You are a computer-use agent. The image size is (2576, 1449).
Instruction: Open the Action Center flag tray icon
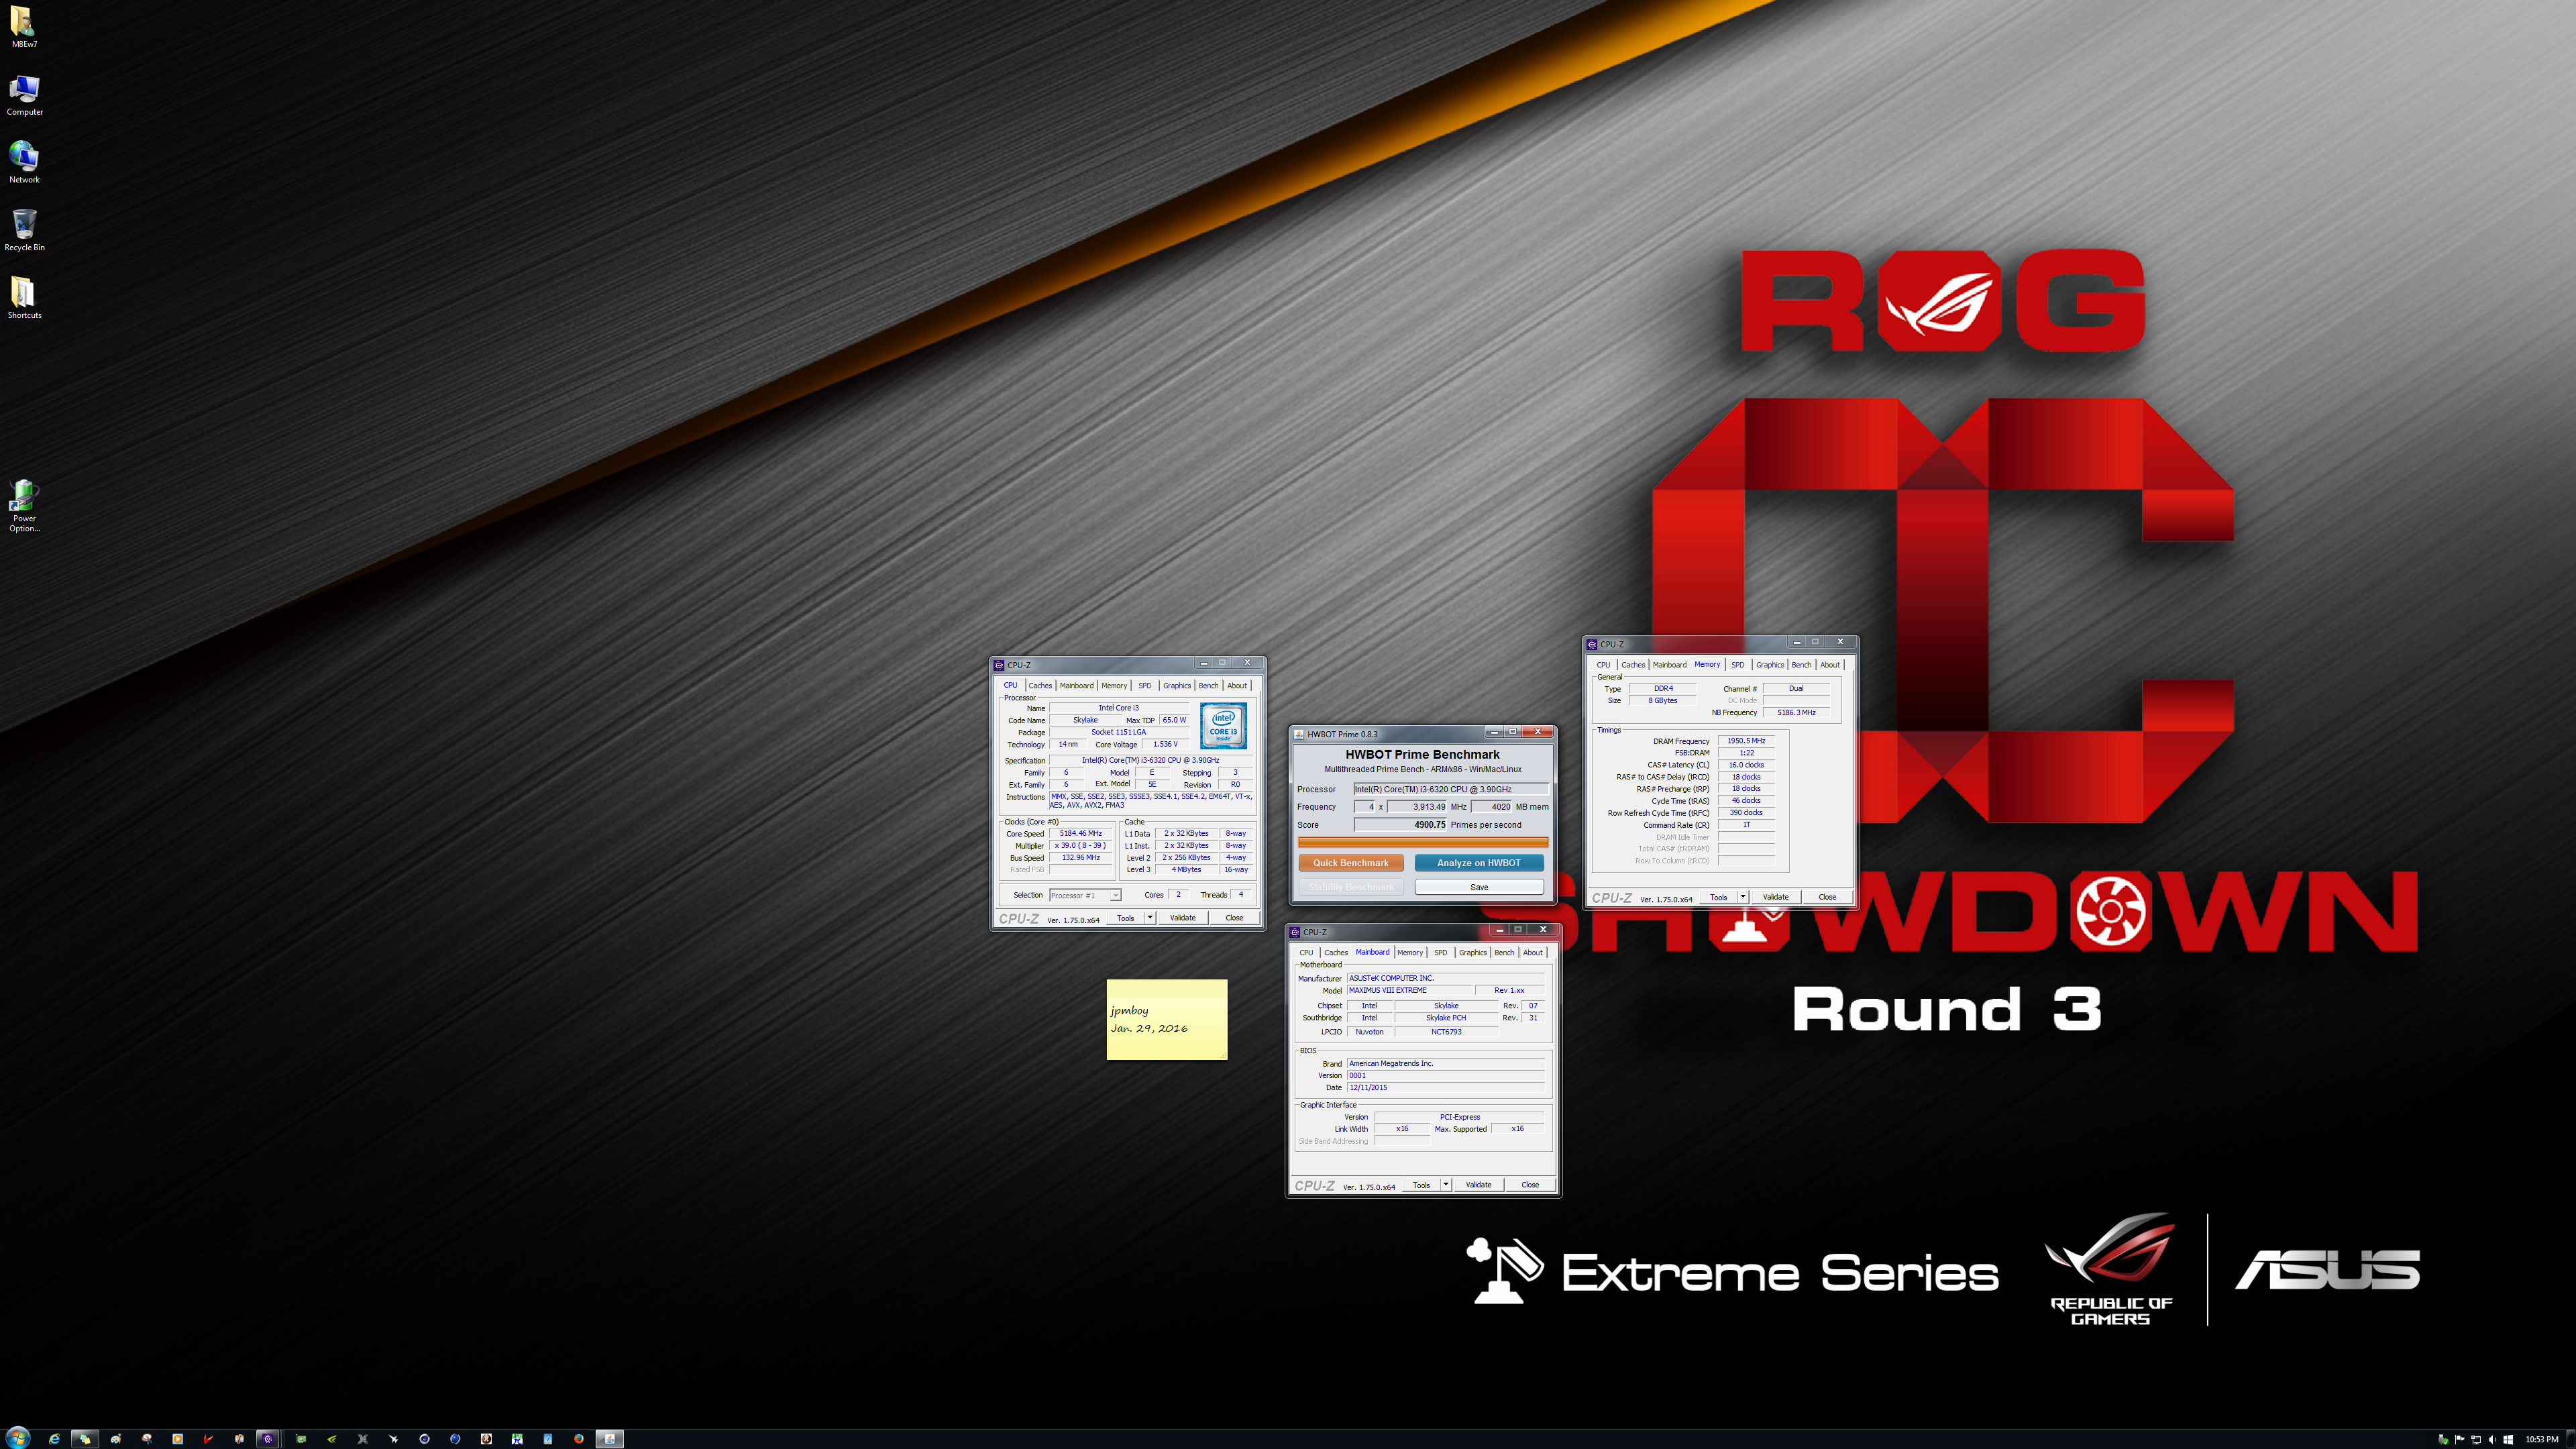click(x=2460, y=1439)
